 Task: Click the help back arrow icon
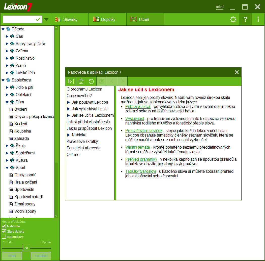point(112,81)
